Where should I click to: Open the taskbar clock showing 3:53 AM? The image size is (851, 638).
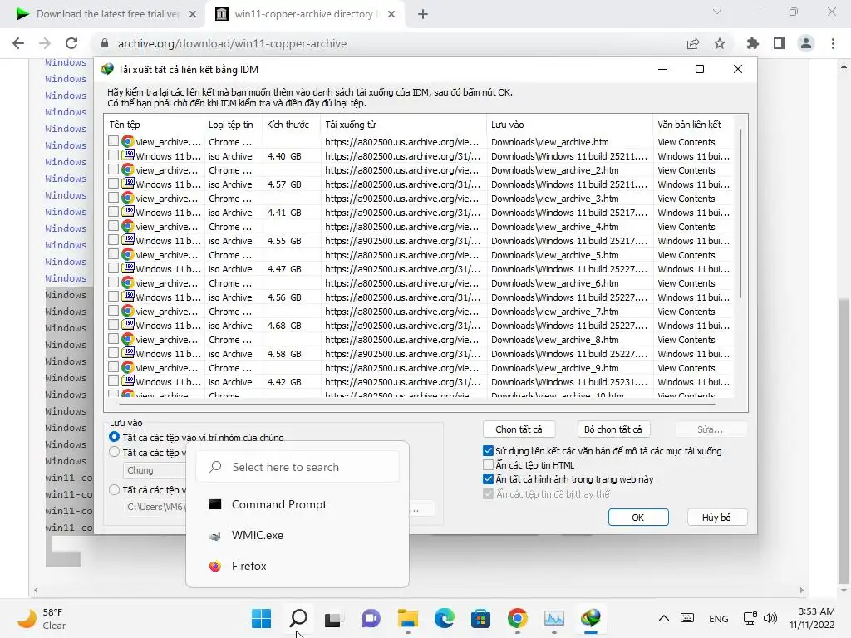point(812,618)
